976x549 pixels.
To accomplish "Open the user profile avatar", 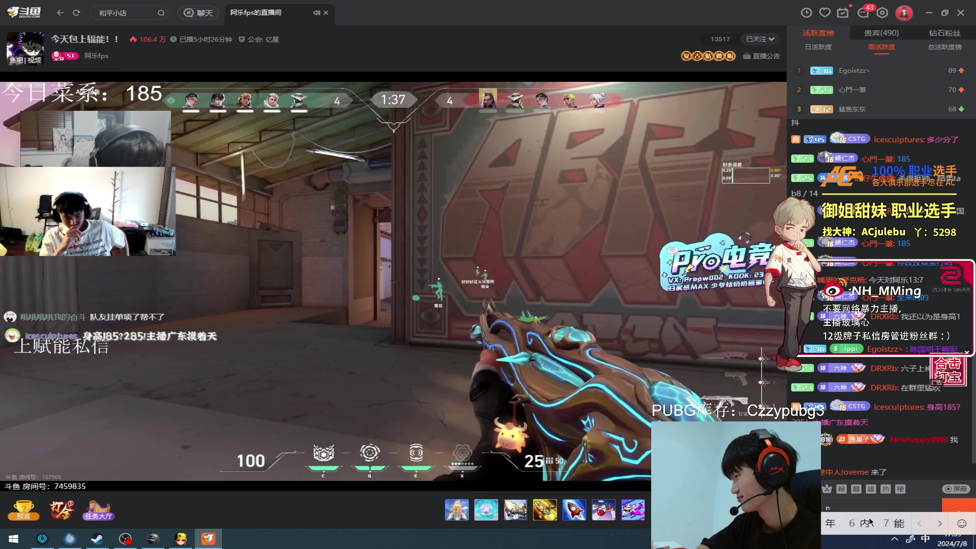I will [904, 13].
